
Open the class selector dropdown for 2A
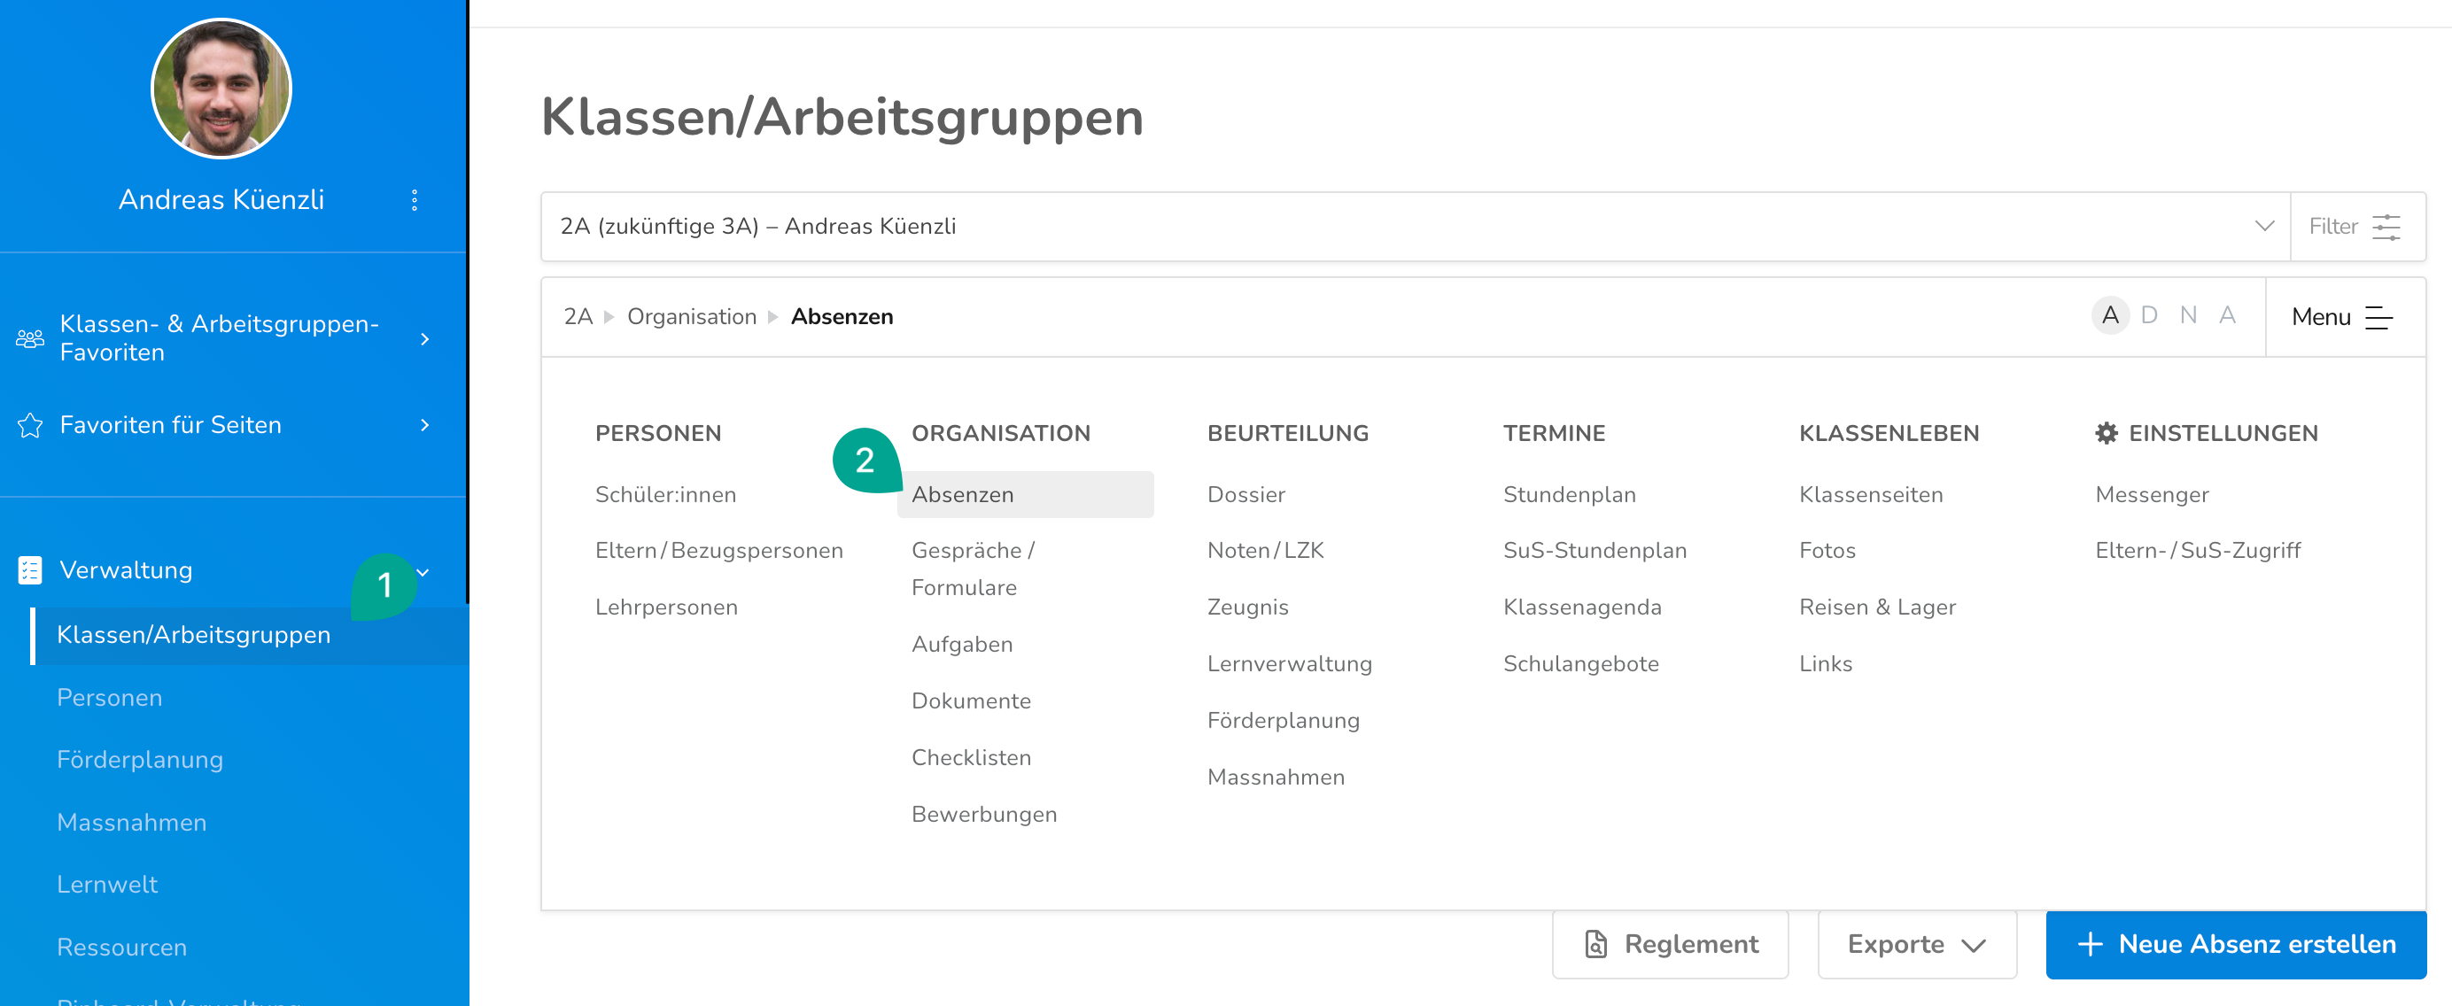click(2263, 227)
